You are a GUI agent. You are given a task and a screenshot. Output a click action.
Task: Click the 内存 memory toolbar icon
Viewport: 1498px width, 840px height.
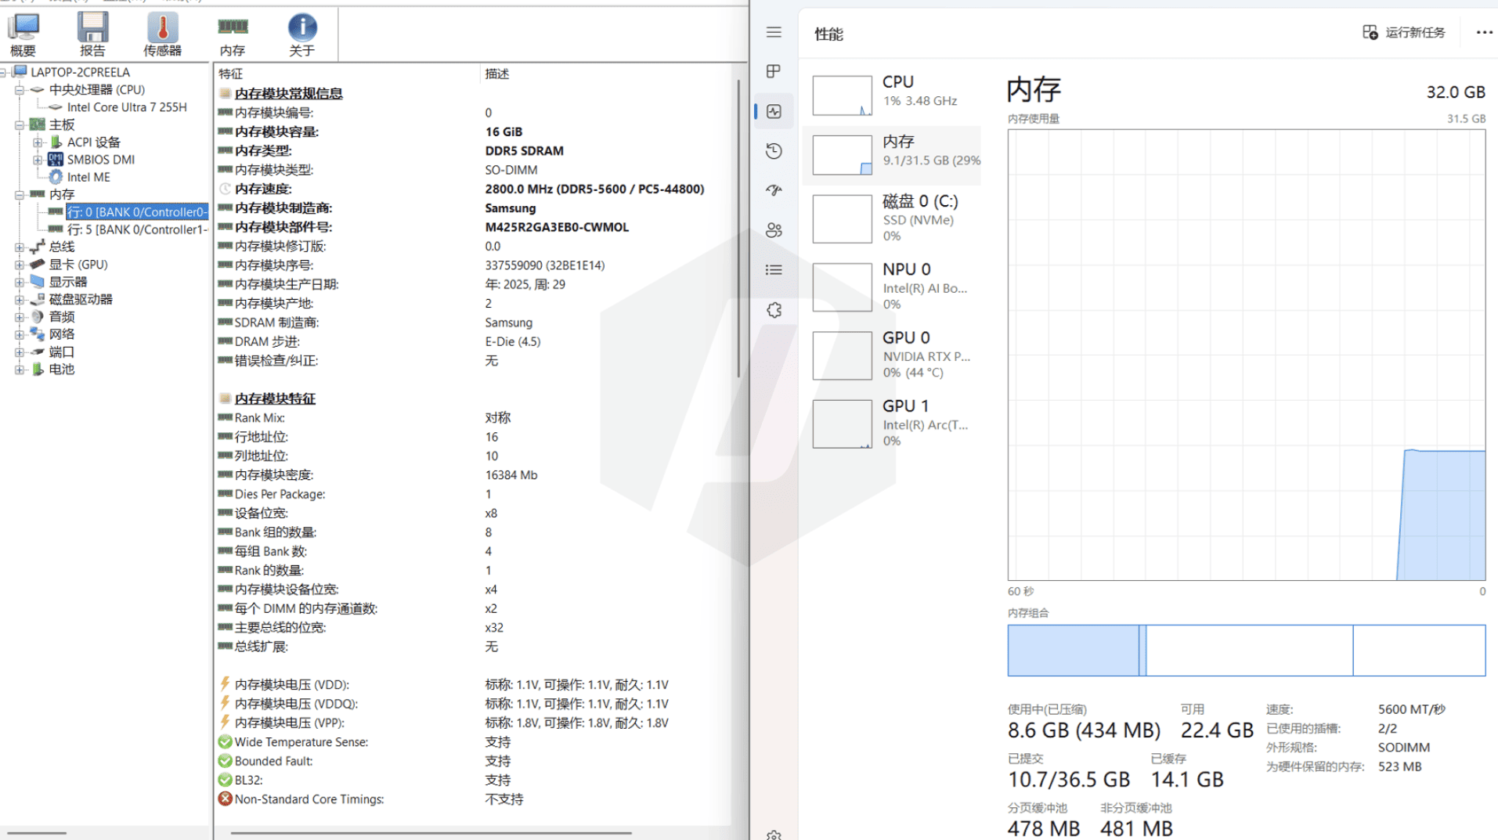233,34
